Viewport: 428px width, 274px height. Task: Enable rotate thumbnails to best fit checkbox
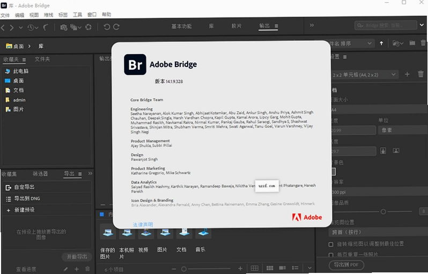[331, 245]
